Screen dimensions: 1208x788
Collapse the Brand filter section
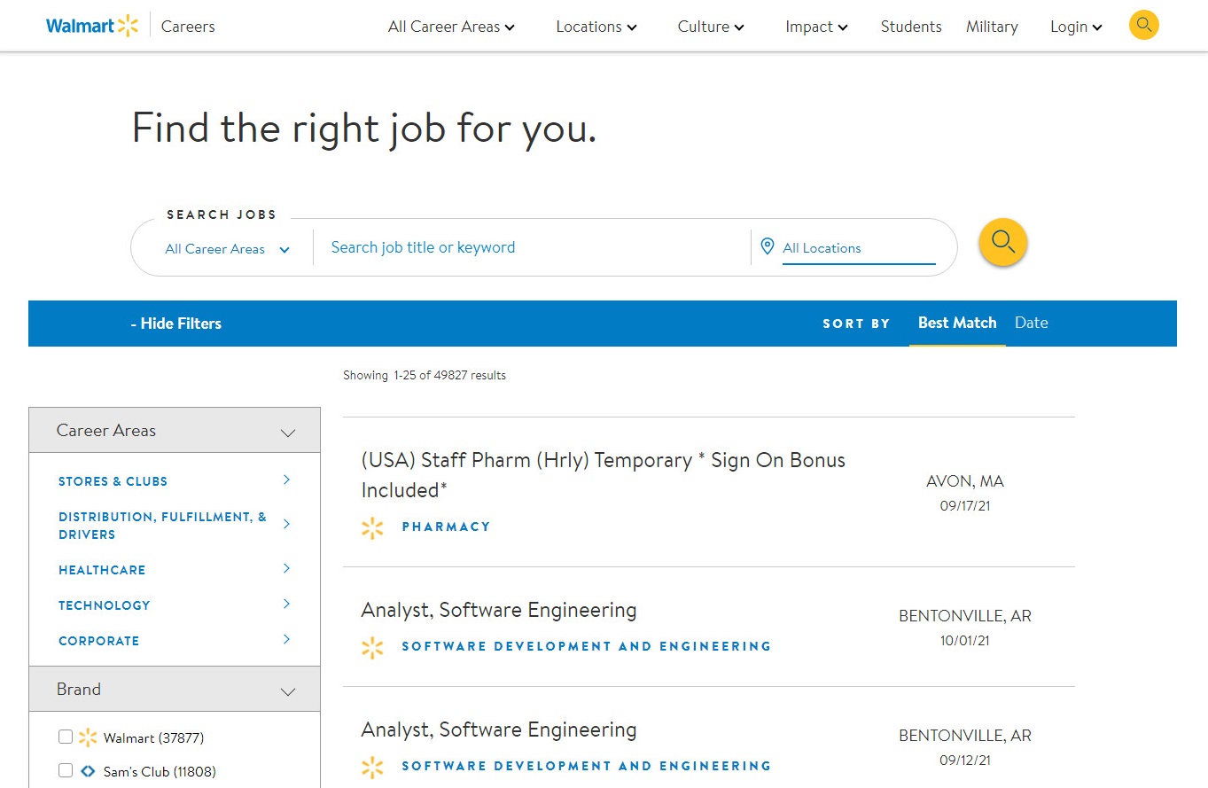[287, 690]
